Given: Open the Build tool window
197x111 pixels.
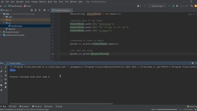Looking at the screenshot, I should point(59,106).
